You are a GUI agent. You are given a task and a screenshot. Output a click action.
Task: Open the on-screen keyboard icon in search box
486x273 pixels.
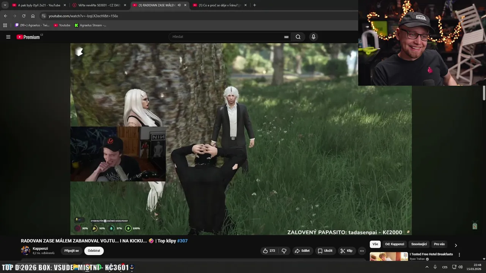(x=286, y=37)
